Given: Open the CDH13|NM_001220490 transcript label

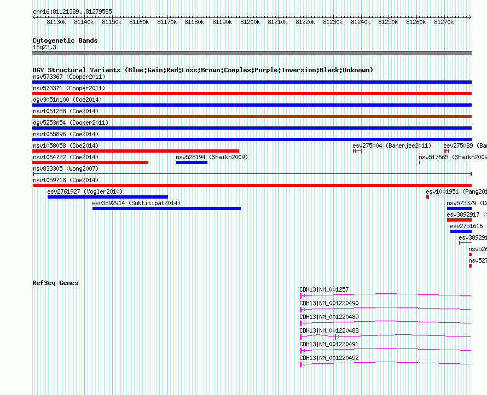Looking at the screenshot, I should [329, 303].
